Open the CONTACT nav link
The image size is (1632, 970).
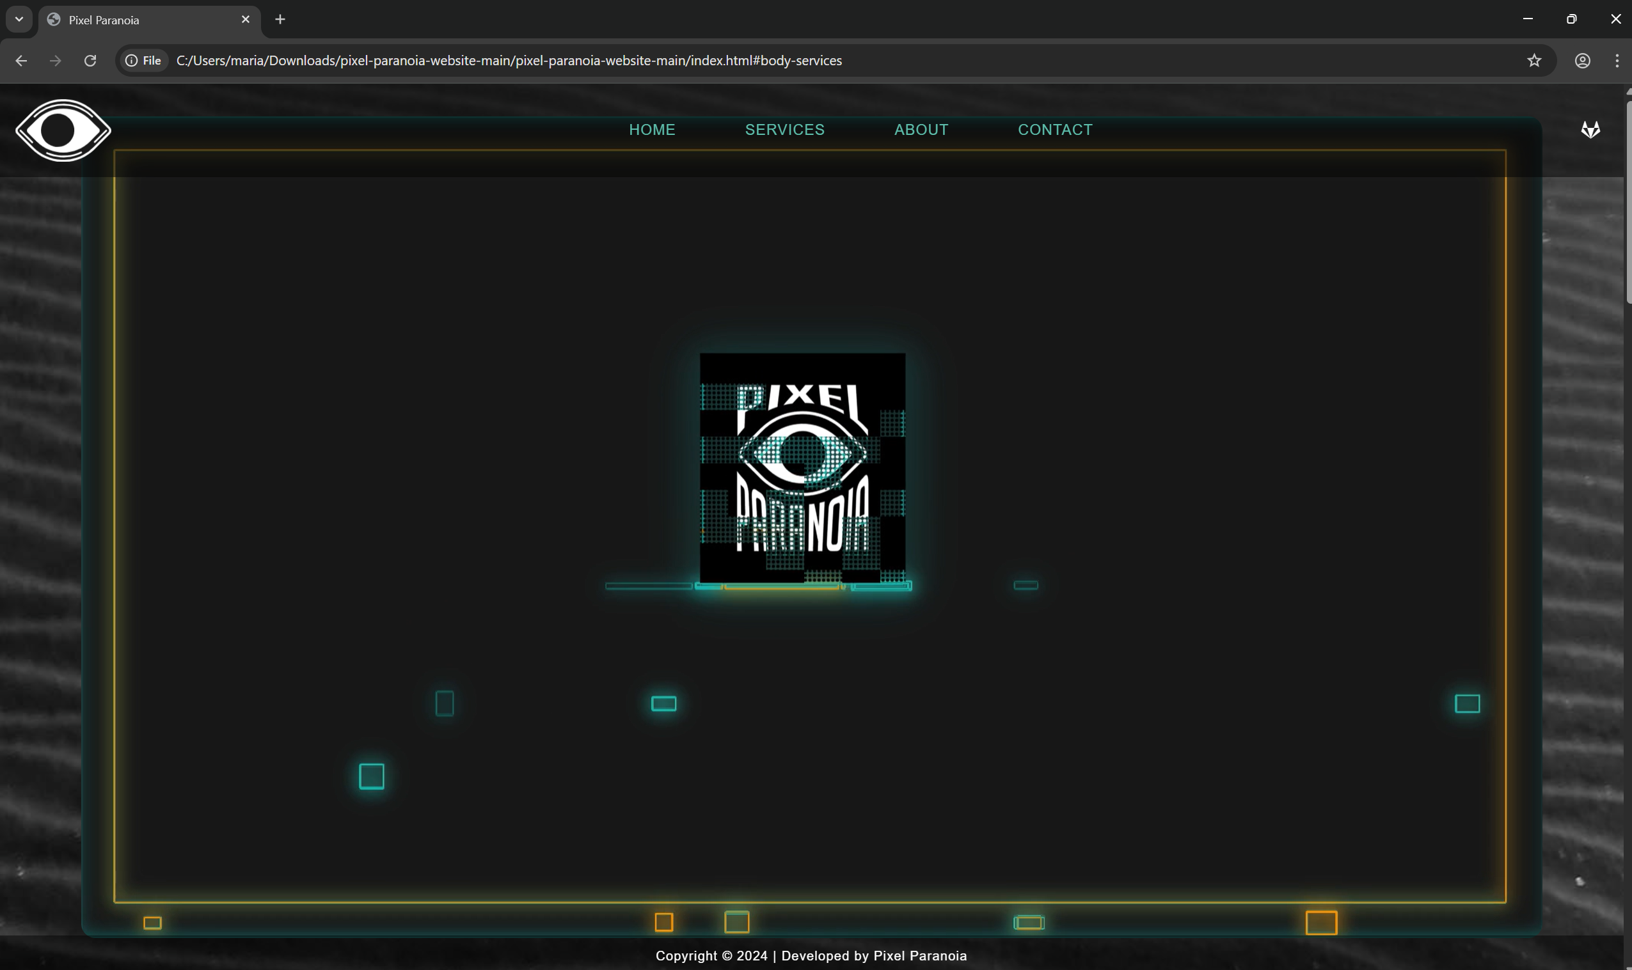click(x=1055, y=129)
